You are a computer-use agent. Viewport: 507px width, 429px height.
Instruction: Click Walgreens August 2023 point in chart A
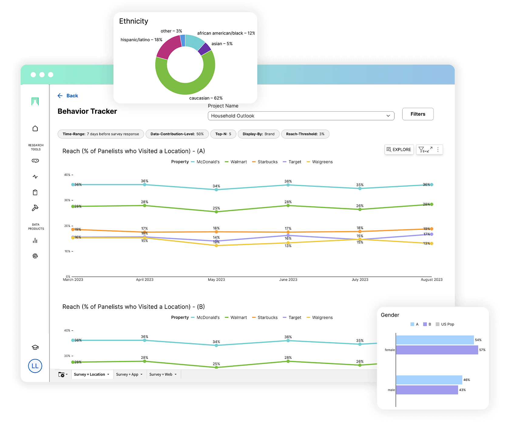tap(432, 244)
